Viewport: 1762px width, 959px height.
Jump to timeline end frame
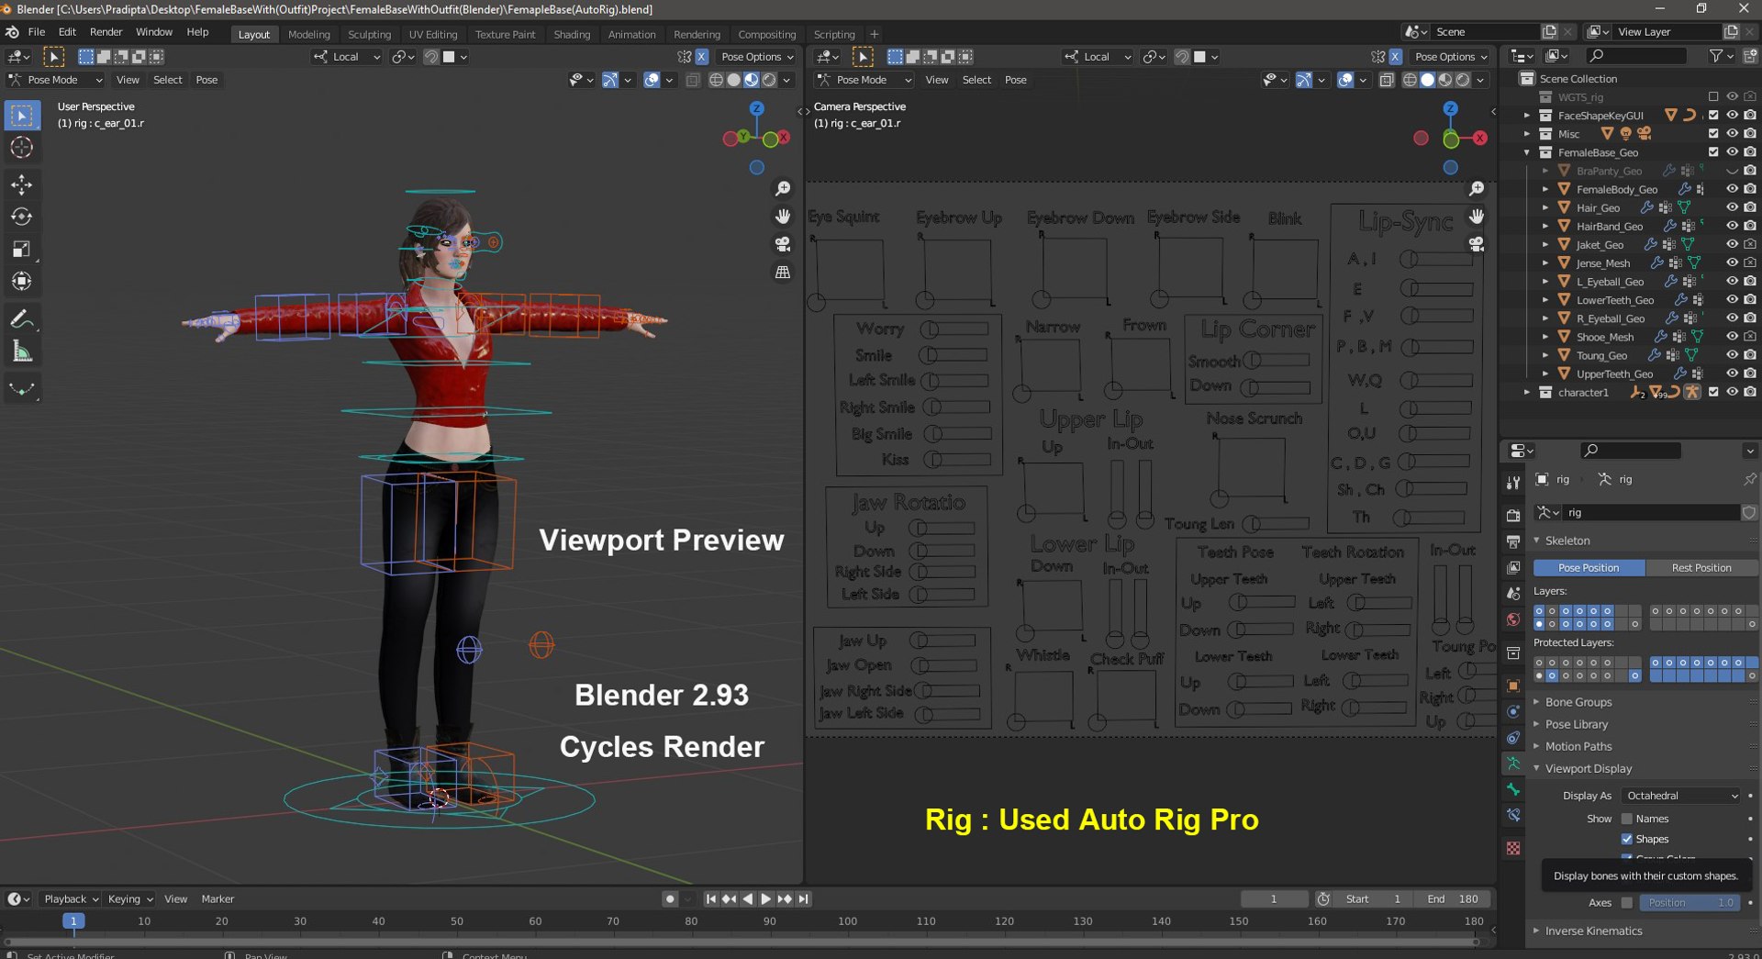804,899
